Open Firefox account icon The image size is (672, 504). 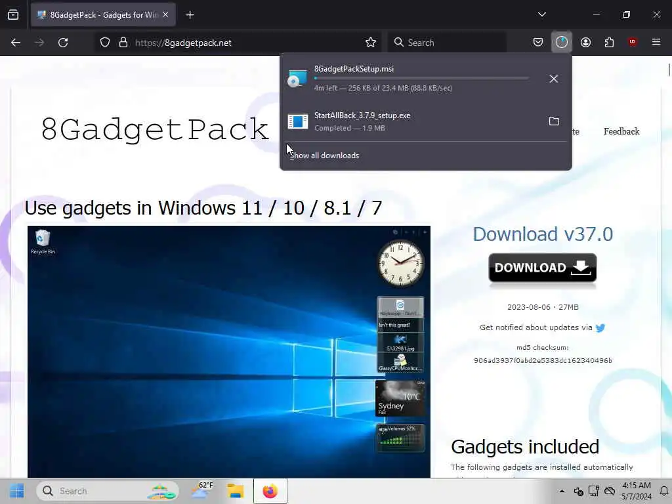point(585,42)
